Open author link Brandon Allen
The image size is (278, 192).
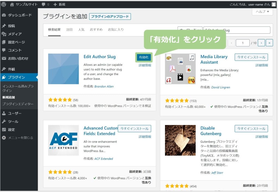coord(104,86)
